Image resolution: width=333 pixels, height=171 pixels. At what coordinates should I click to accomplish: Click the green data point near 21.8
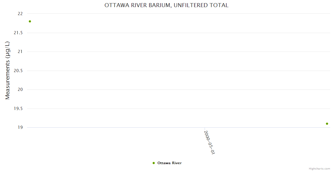coord(30,21)
